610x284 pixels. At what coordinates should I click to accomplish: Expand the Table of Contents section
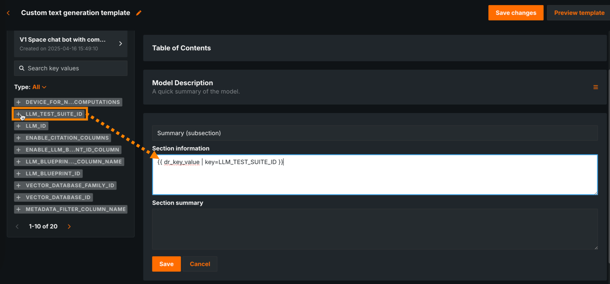click(181, 48)
